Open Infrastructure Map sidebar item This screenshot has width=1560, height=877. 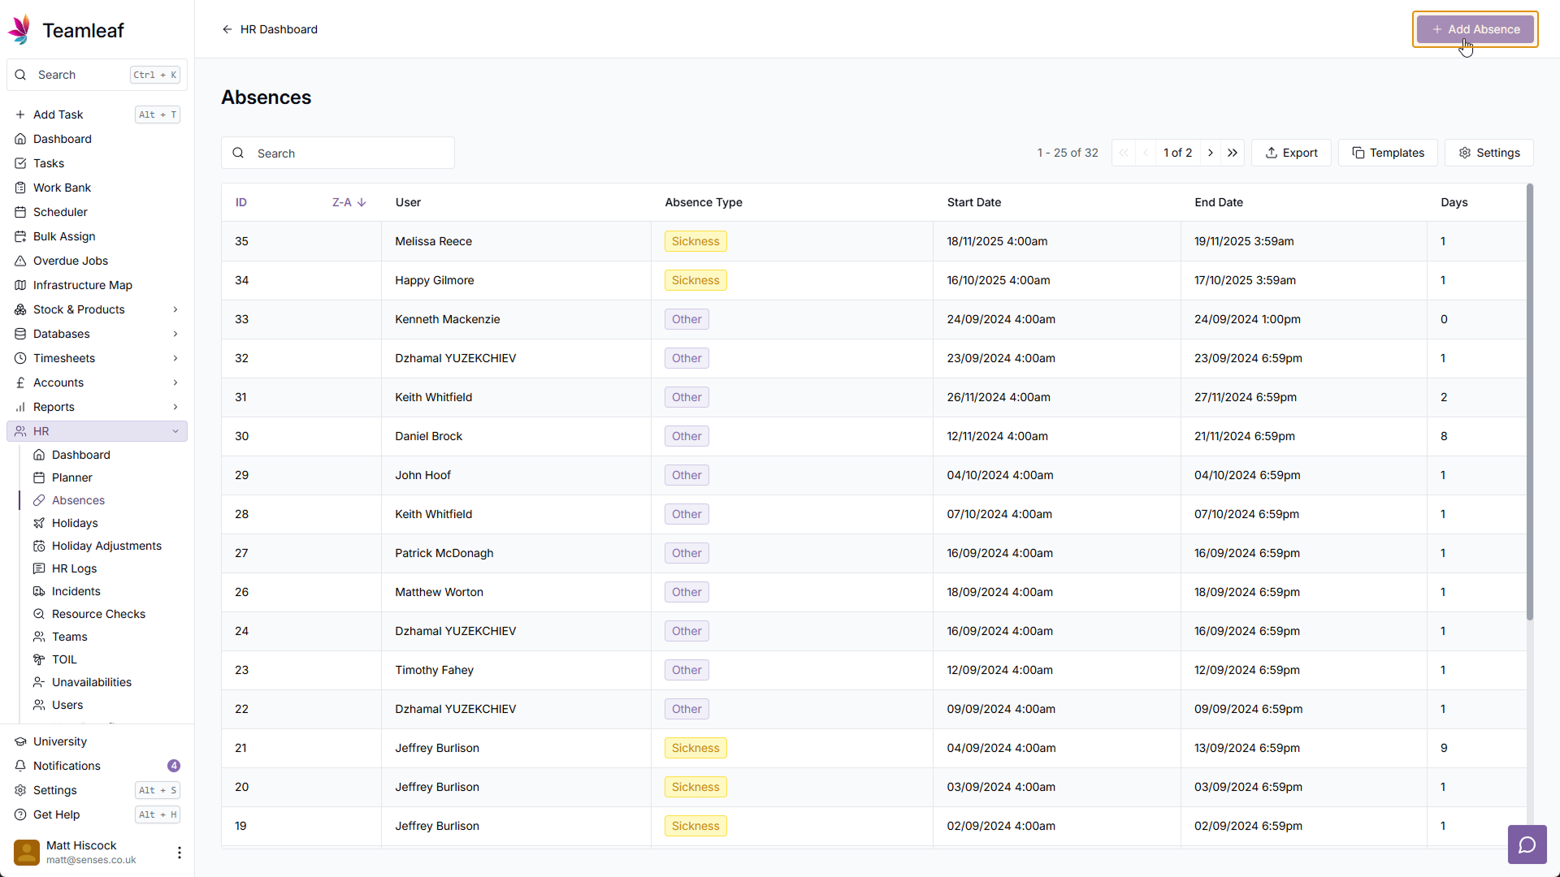coord(82,285)
